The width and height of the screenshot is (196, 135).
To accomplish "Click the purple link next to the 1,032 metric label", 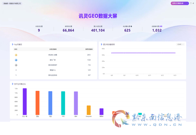I will pyautogui.click(x=161, y=26).
